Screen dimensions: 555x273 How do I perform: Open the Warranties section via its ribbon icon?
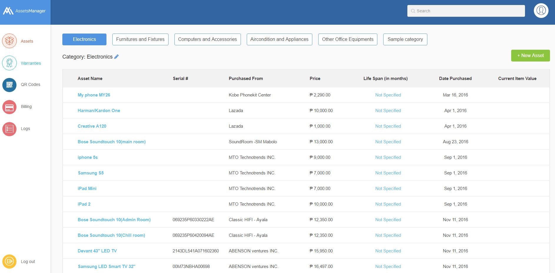[9, 63]
